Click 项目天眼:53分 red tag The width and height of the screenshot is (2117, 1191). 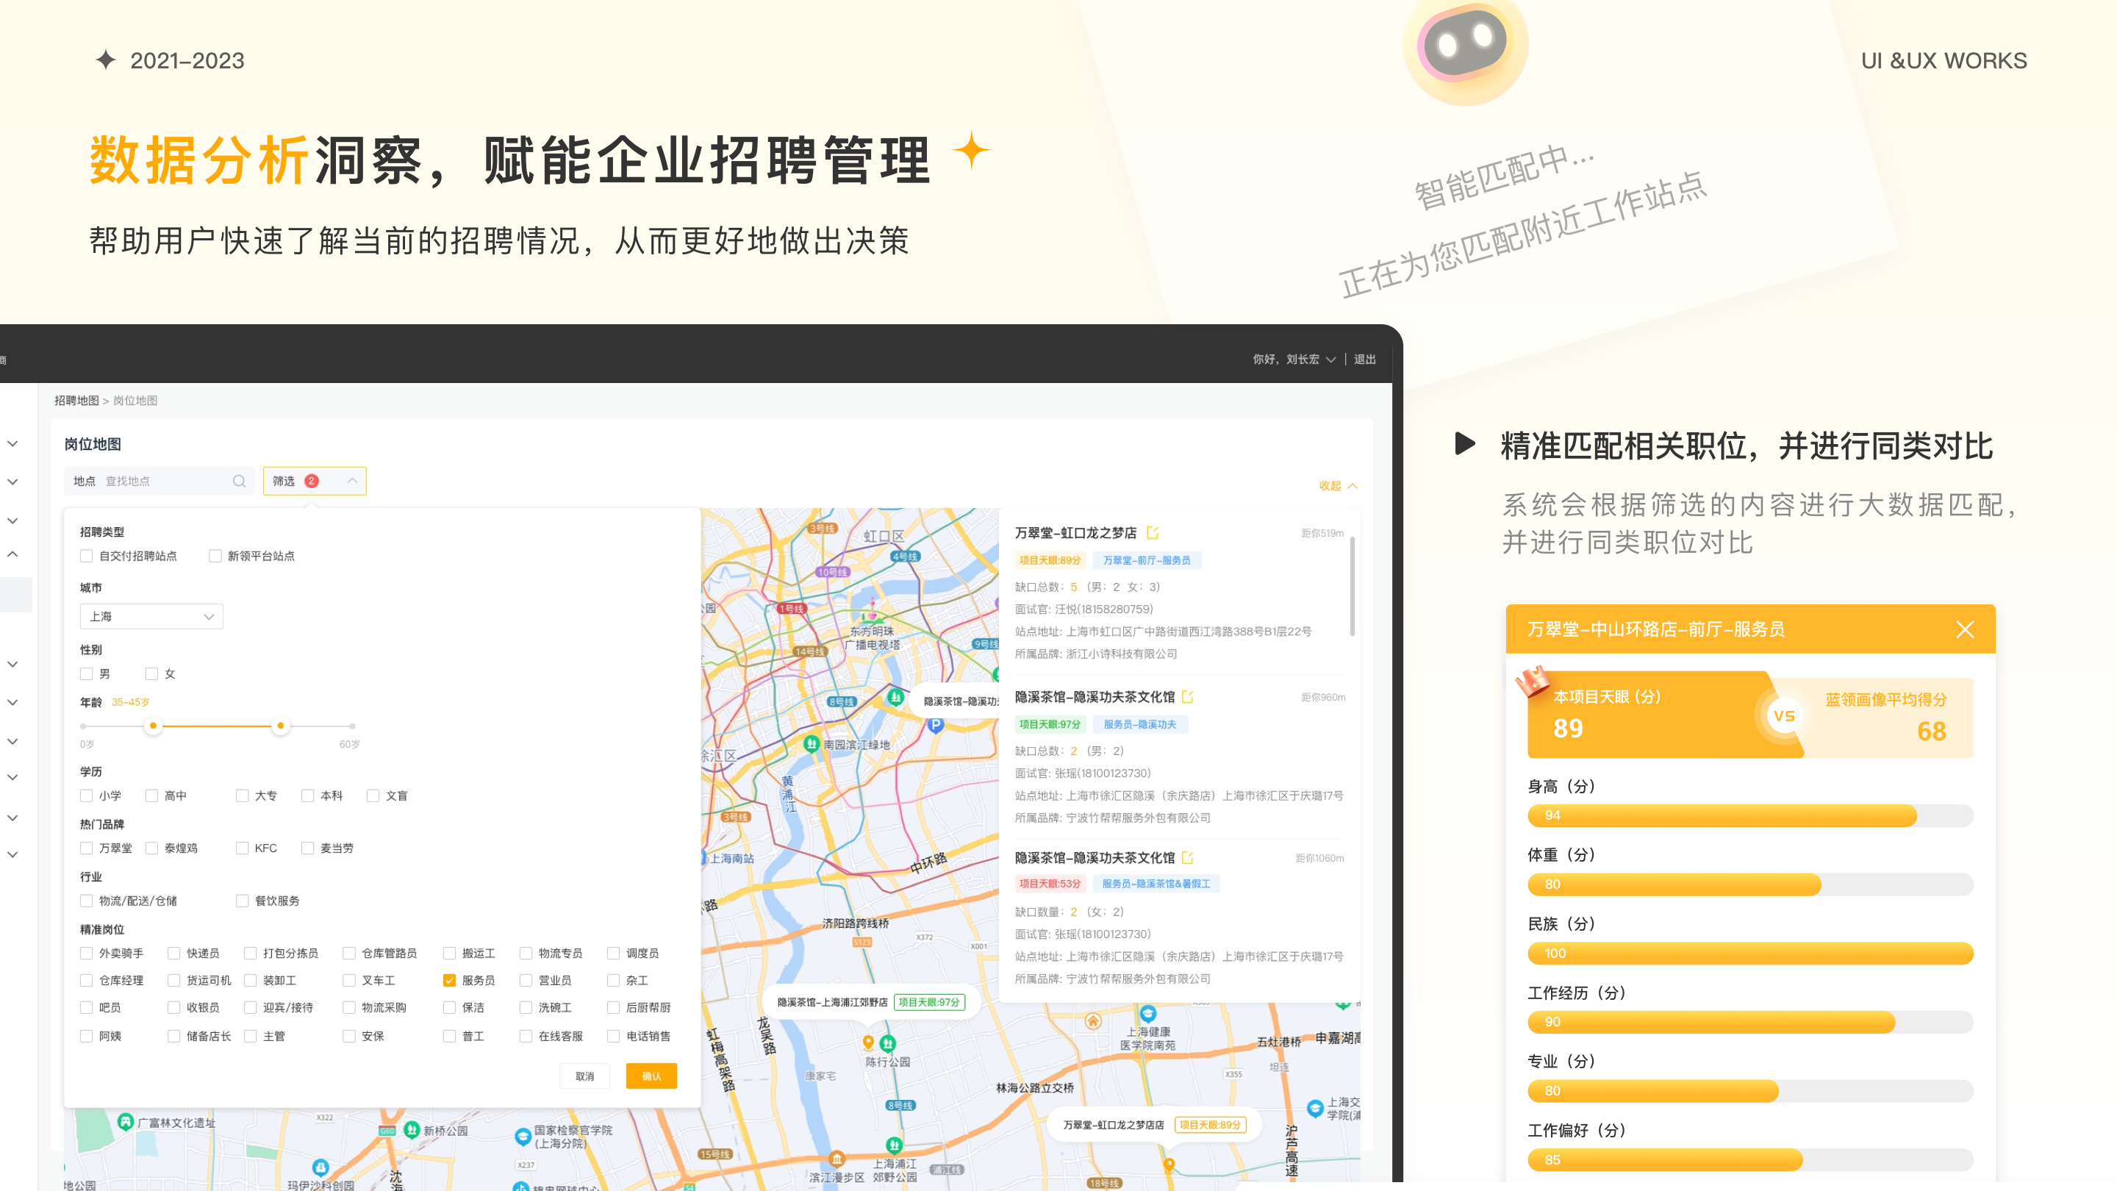[x=1050, y=884]
